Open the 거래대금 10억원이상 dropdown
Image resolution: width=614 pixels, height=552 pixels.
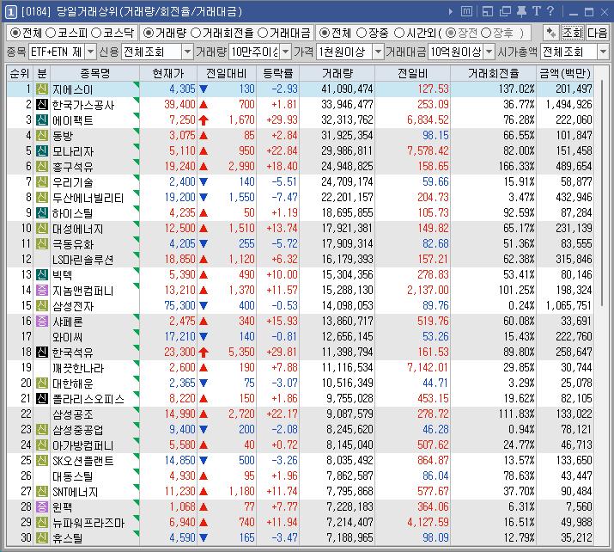pos(489,52)
